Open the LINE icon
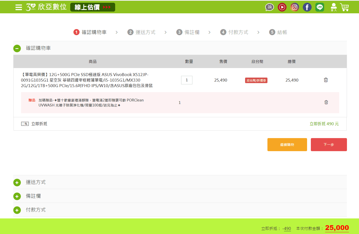359x234 pixels. (x=320, y=7)
